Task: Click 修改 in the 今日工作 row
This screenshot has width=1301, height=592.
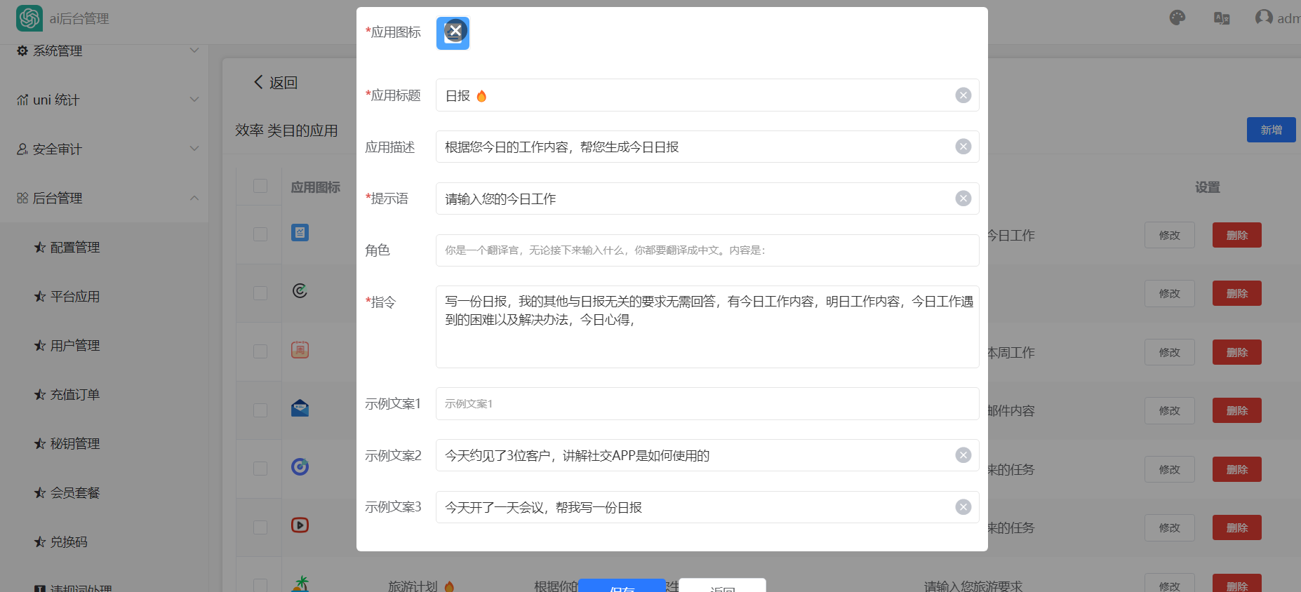Action: point(1169,235)
